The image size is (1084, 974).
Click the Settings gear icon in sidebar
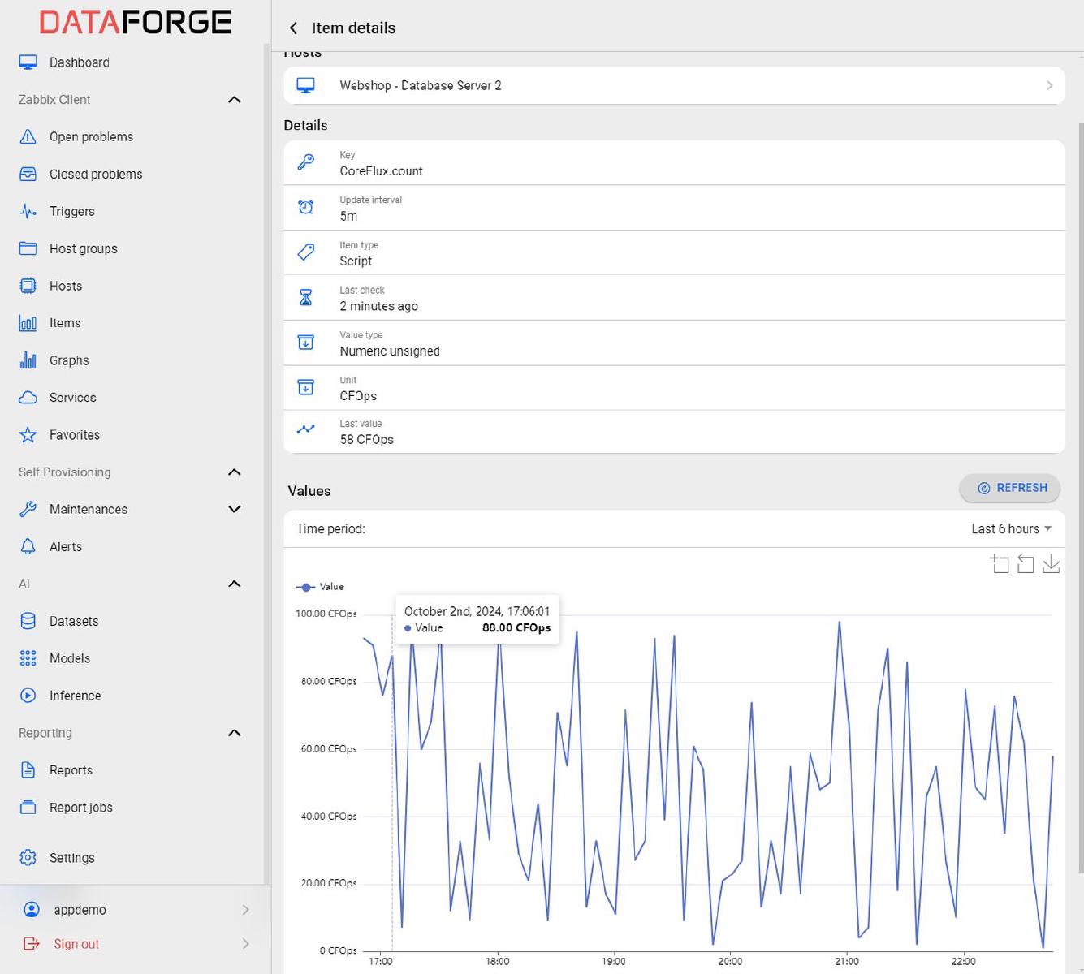(28, 858)
